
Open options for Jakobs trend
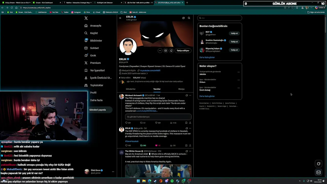click(239, 72)
